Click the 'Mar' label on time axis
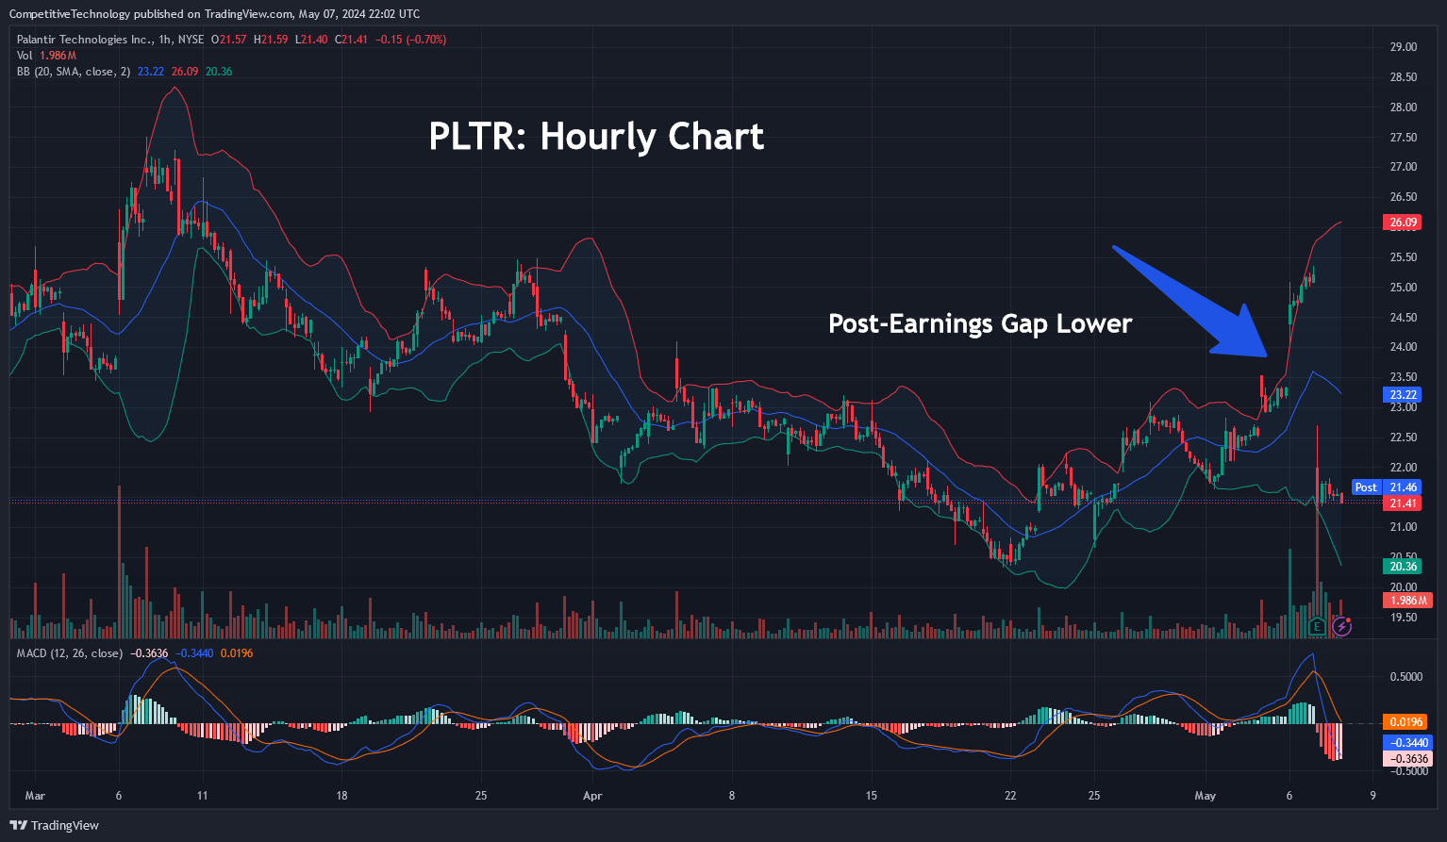This screenshot has width=1447, height=842. [35, 796]
